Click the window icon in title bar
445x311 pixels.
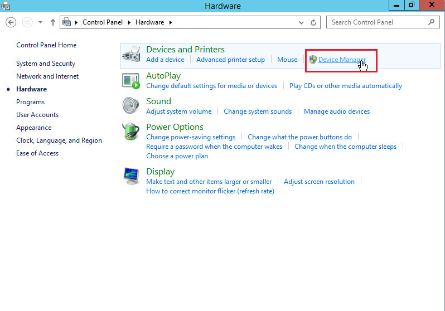click(6, 6)
